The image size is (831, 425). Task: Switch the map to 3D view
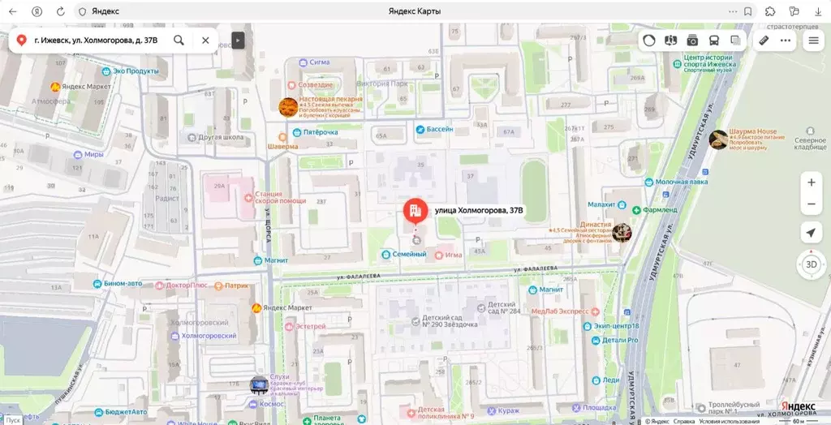coord(811,264)
